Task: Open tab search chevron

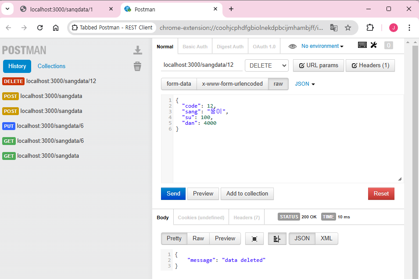Action: pyautogui.click(x=7, y=9)
